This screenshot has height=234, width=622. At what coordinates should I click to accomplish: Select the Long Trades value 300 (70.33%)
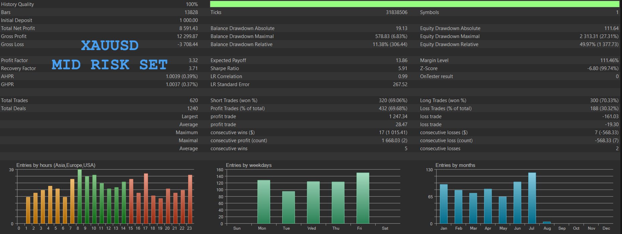[x=604, y=100]
